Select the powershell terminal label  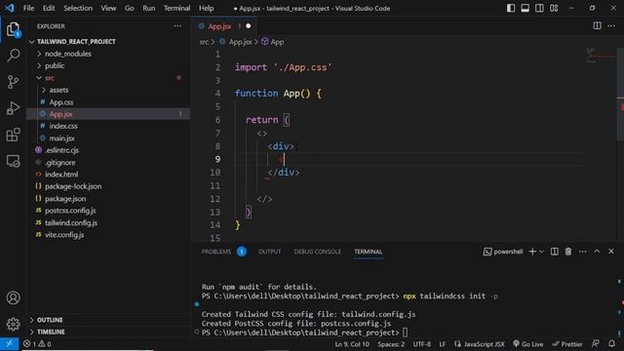click(x=503, y=252)
